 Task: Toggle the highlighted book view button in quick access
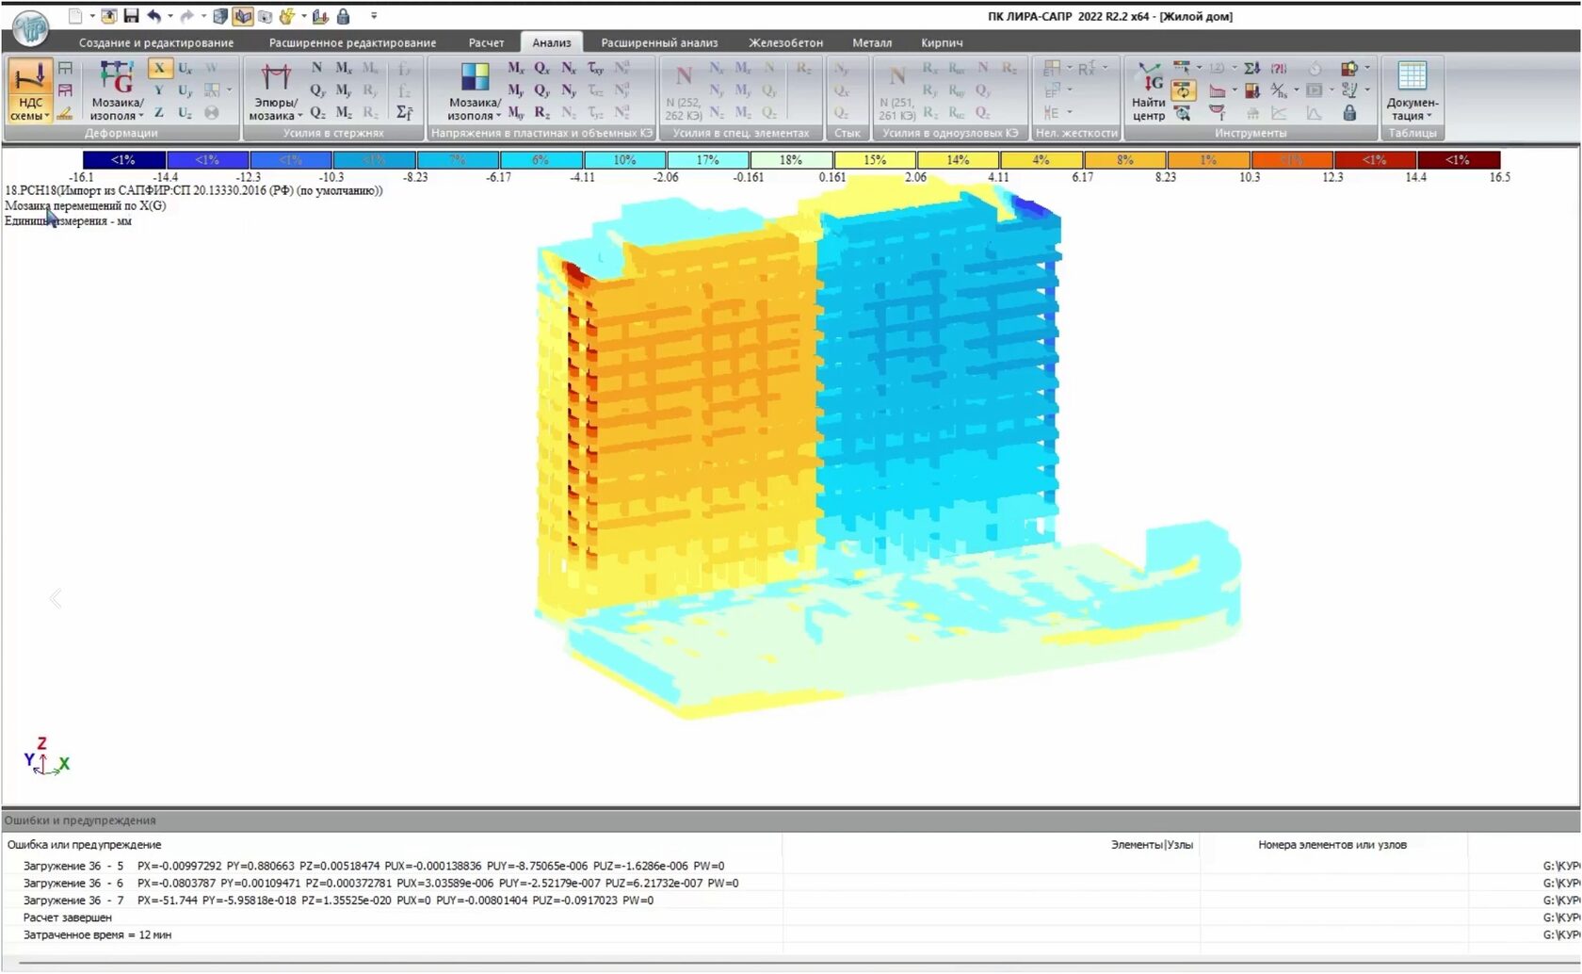pyautogui.click(x=243, y=16)
